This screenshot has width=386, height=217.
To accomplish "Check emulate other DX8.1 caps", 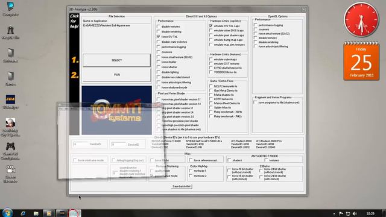I will pos(210,30).
